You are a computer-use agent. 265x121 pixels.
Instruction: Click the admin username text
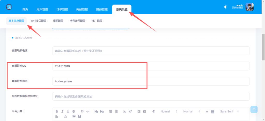[x=240, y=5]
